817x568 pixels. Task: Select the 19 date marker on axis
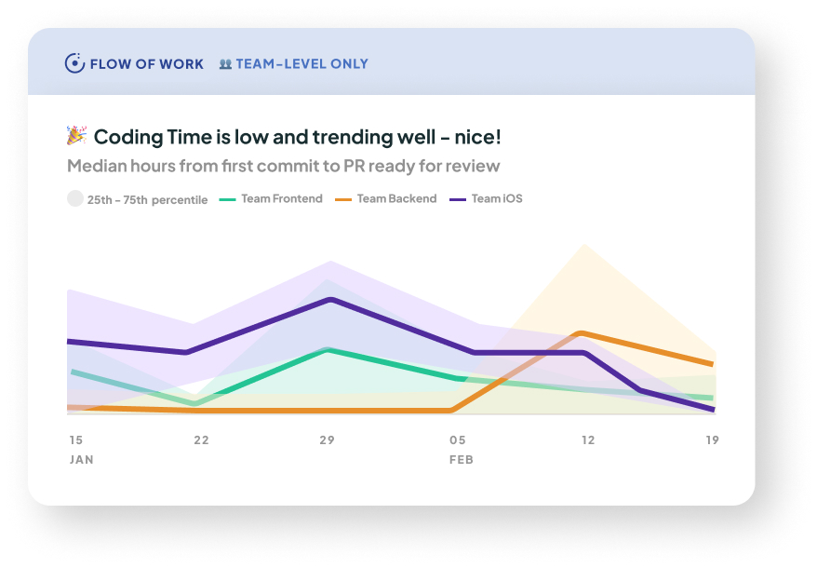point(712,440)
